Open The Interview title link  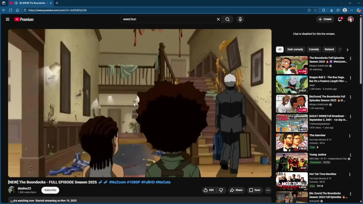click(x=317, y=135)
